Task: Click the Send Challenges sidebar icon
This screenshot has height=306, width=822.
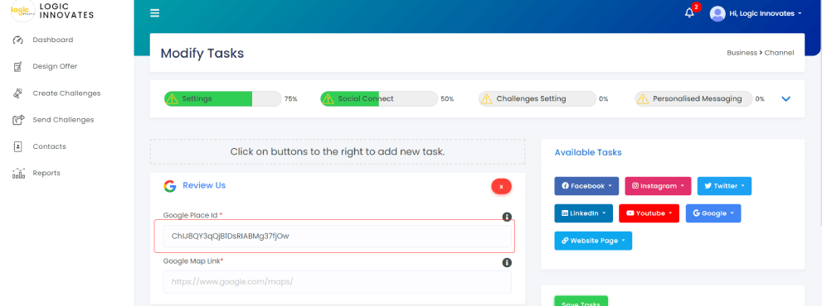Action: coord(18,120)
